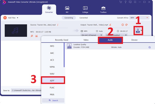Screen dimensions: 155x104
Task: Select AAC in the format list
Action: [x=52, y=53]
